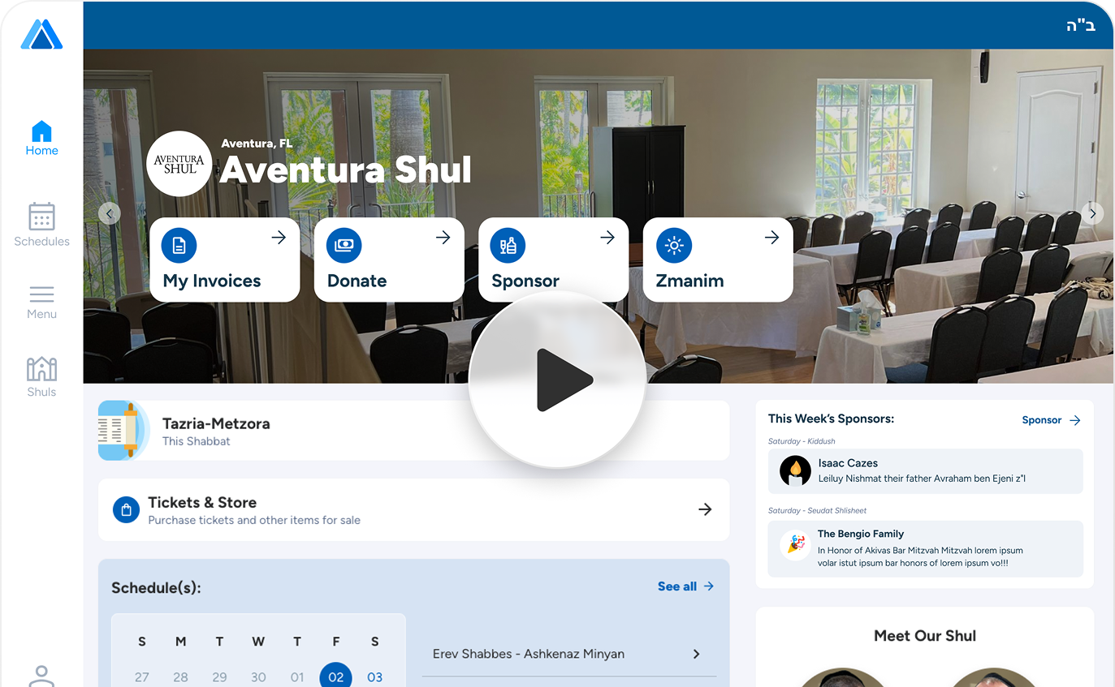Click Meet Our Shul heading
Viewport: 1115px width, 687px height.
925,636
